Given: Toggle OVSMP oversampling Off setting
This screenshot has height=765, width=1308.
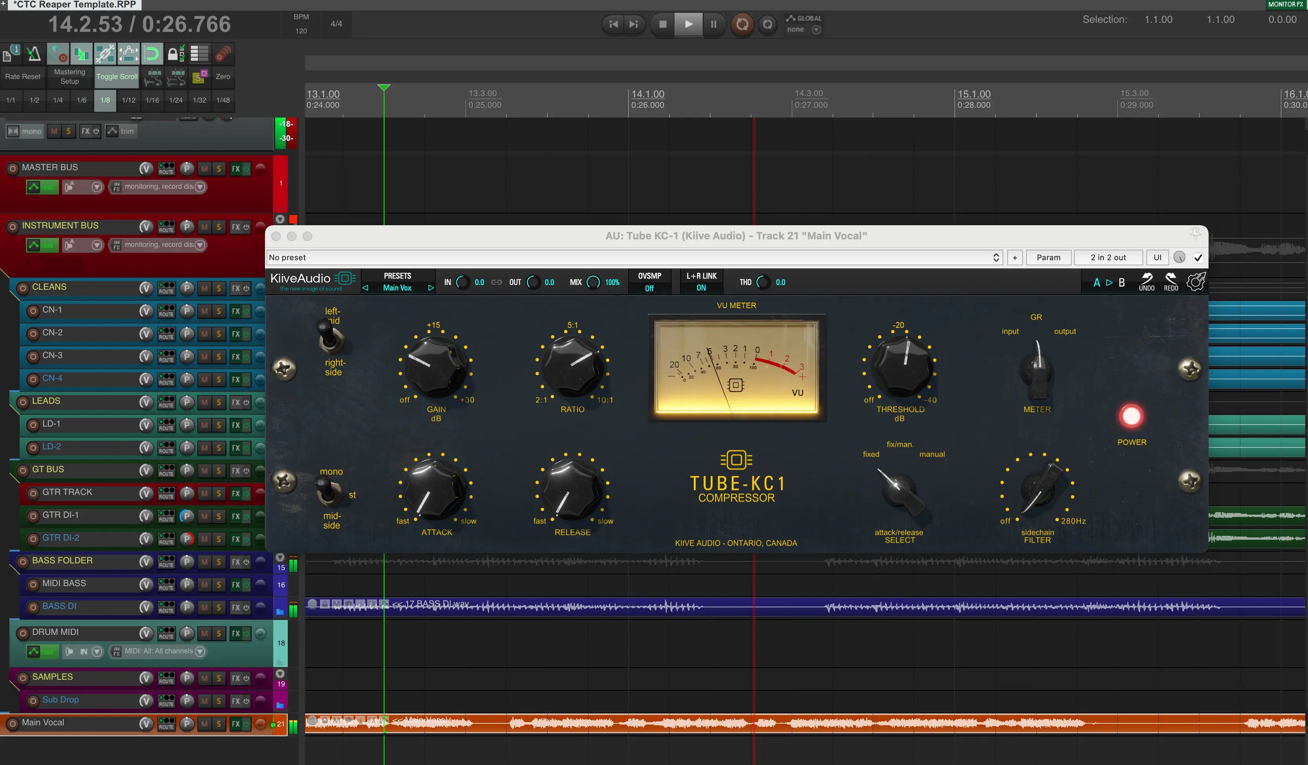Looking at the screenshot, I should 649,288.
